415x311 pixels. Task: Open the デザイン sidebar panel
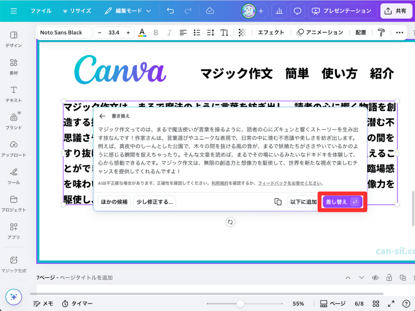(x=14, y=39)
